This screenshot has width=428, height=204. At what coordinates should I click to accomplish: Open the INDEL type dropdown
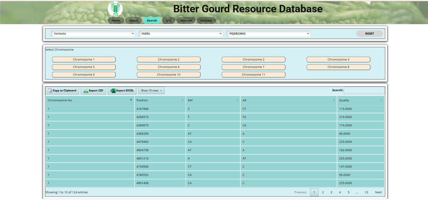181,34
